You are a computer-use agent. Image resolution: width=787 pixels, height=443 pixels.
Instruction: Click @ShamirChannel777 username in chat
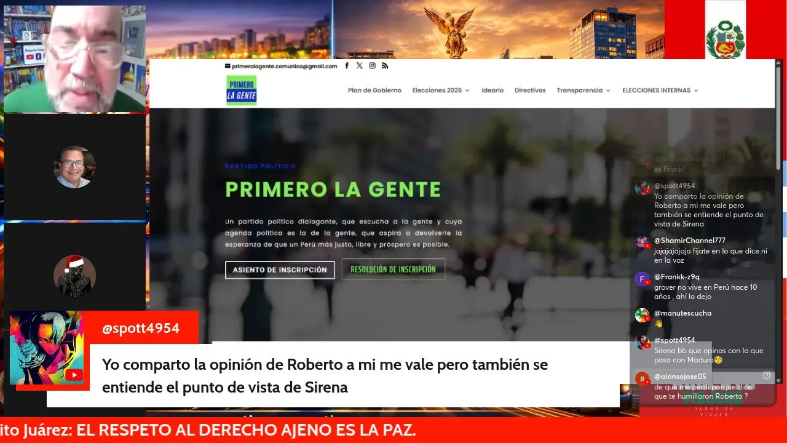[x=690, y=241]
